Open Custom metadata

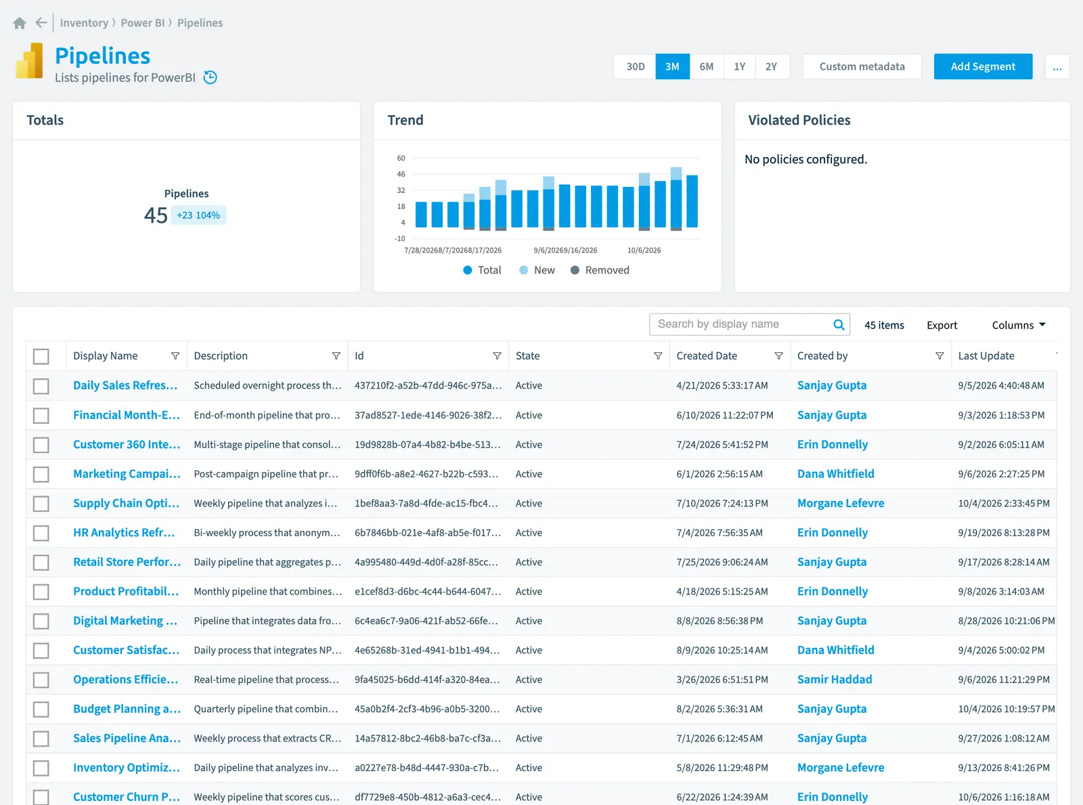point(862,67)
